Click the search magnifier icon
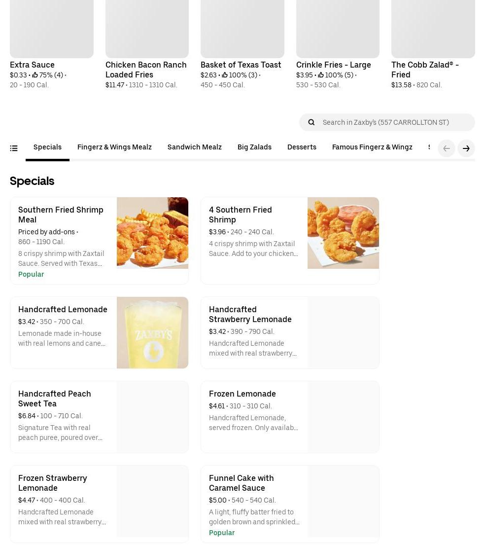 pyautogui.click(x=312, y=122)
